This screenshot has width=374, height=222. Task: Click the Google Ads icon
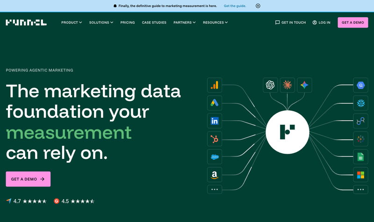[215, 103]
